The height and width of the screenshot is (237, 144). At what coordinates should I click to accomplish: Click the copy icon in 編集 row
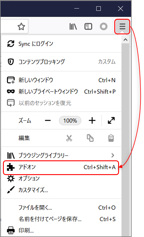tap(90, 138)
